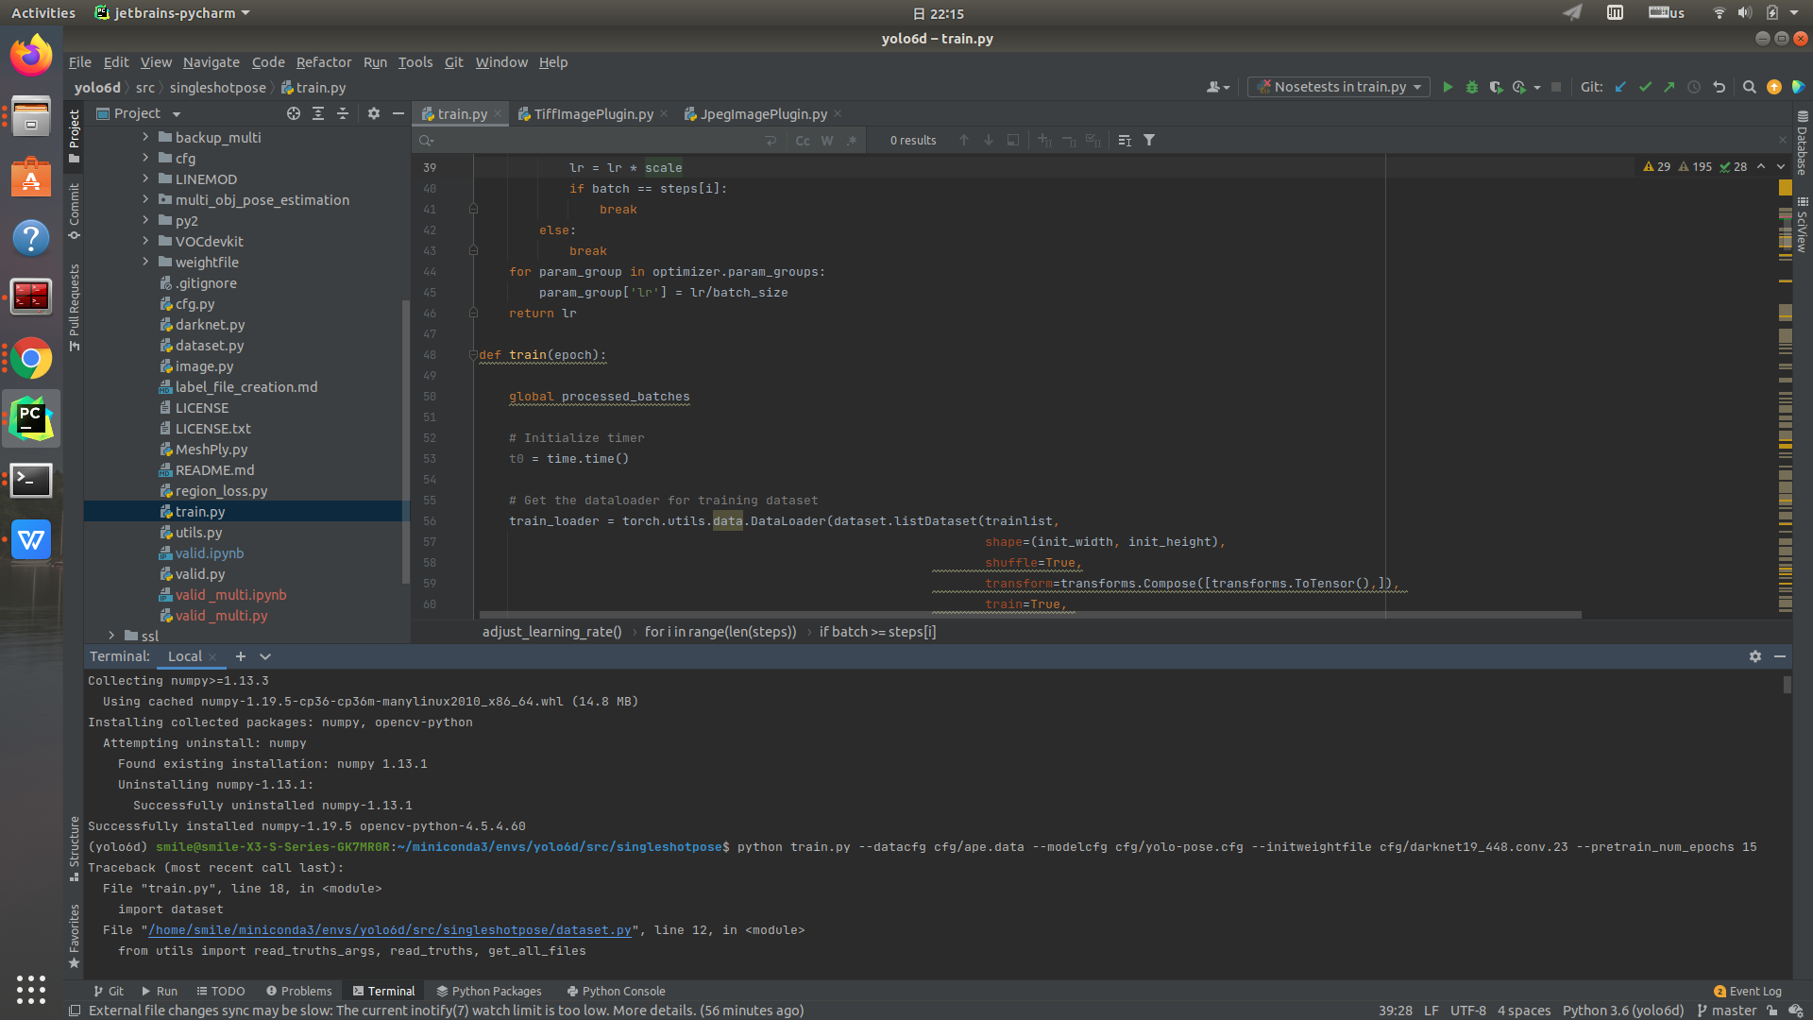The height and width of the screenshot is (1020, 1813).
Task: Click the profiler run icon
Action: click(1519, 87)
